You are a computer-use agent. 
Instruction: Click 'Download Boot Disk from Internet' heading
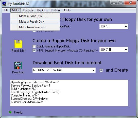(x=67, y=63)
